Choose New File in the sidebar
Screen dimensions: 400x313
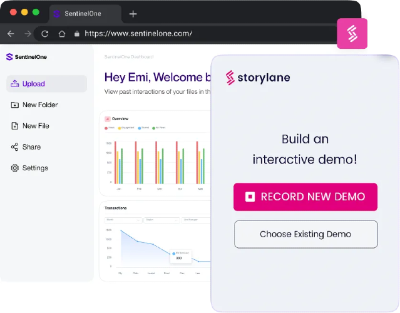click(30, 126)
